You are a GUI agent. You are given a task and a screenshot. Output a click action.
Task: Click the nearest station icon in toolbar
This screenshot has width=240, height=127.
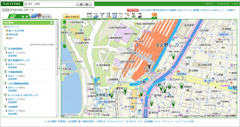[89, 16]
